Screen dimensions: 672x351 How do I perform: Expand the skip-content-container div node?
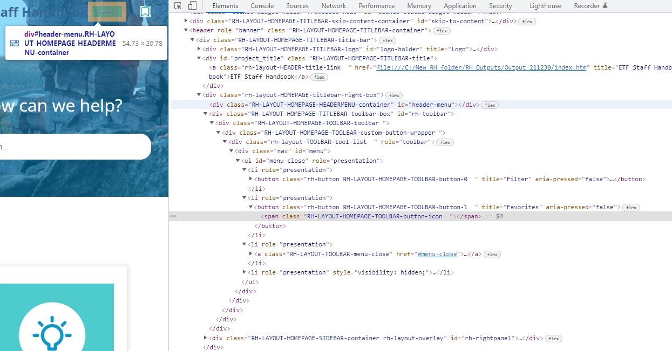(186, 21)
